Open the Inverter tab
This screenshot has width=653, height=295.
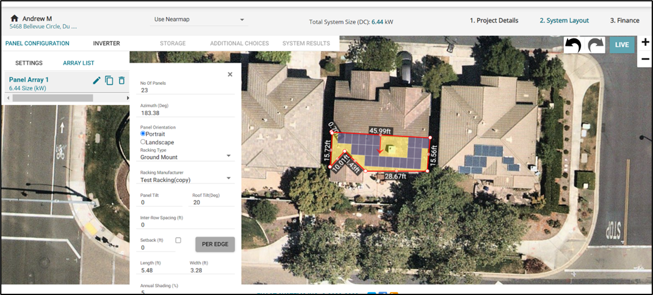[107, 43]
